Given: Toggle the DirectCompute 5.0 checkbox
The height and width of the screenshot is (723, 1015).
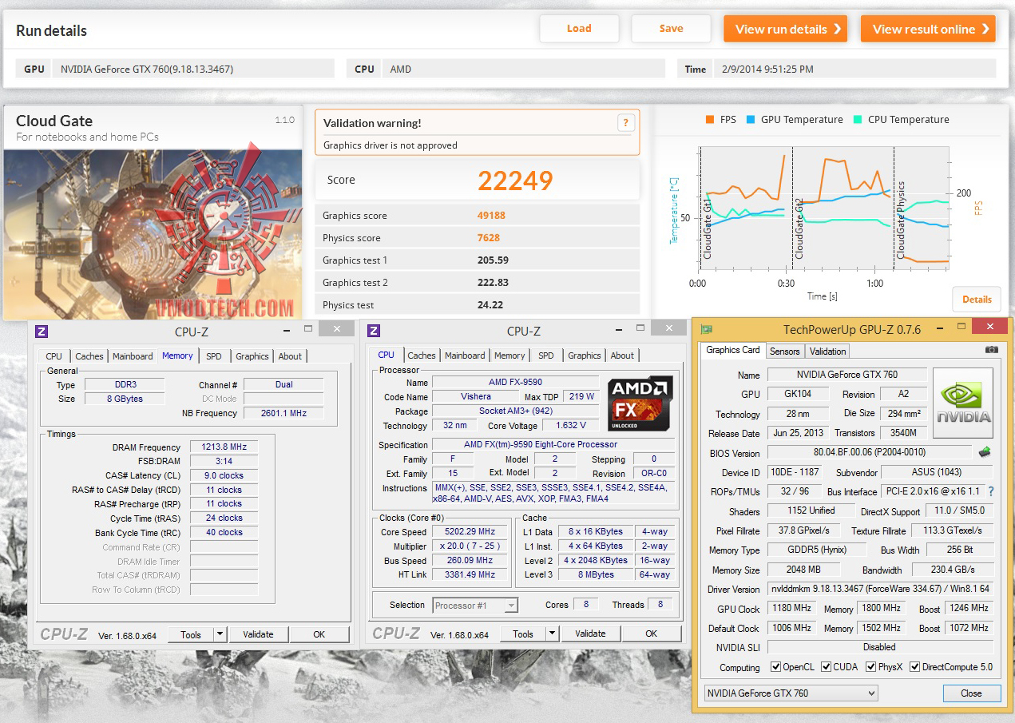Looking at the screenshot, I should [x=914, y=667].
